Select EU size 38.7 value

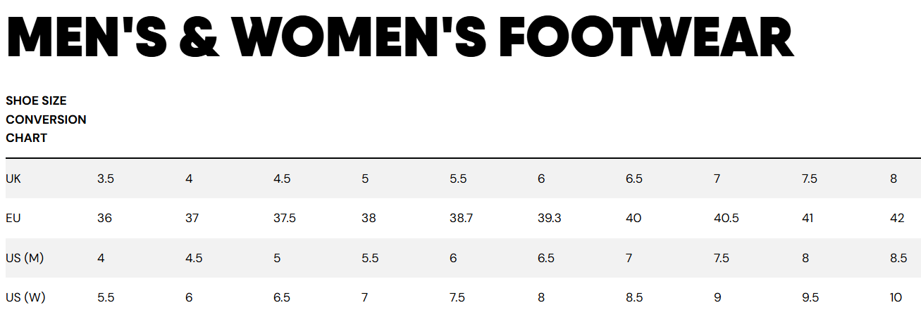[461, 218]
